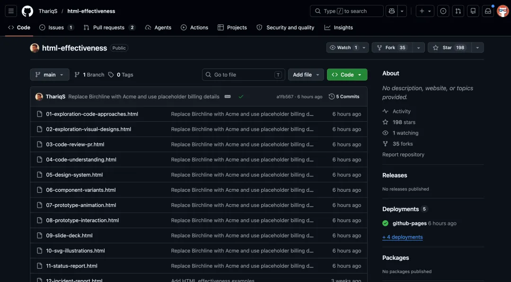Open the repositories icon in header
This screenshot has height=282, width=511.
pyautogui.click(x=473, y=11)
